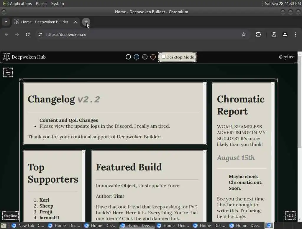Enable the Desktop Mode checkbox
The width and height of the screenshot is (302, 229).
(163, 57)
